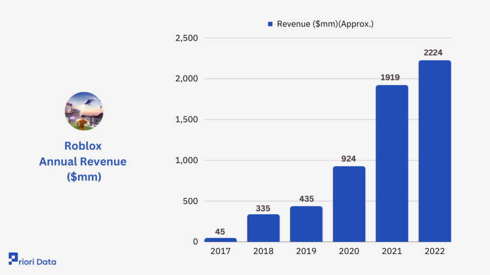Click the ($mm) title line
The height and width of the screenshot is (275, 490).
pos(84,177)
